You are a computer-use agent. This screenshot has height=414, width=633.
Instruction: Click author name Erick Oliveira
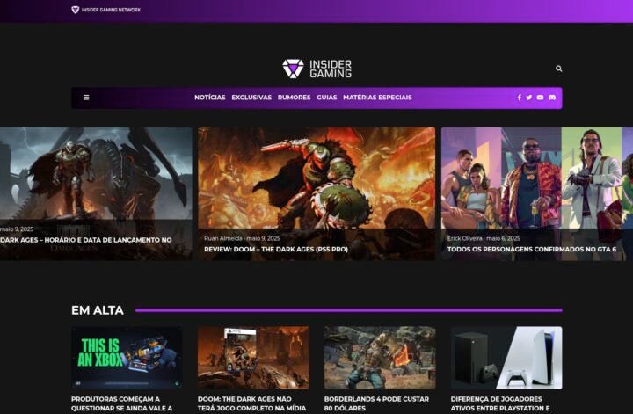[x=465, y=238]
